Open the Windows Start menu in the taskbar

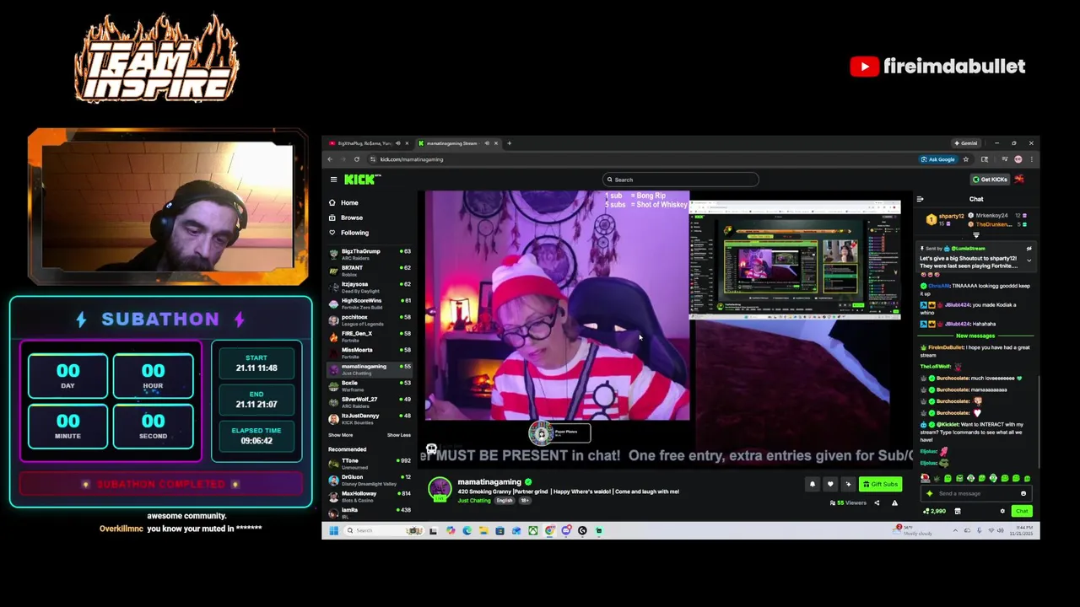tap(333, 530)
